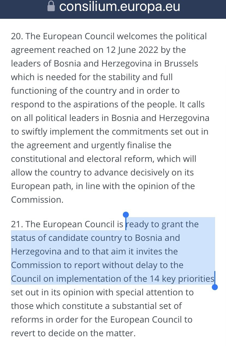Screen dimensions: 226x346
Task: Click the word "Commission." ending paragraph 20
Action: [37, 200]
